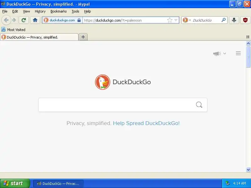
Task: Click the address bar URL field
Action: (x=125, y=20)
